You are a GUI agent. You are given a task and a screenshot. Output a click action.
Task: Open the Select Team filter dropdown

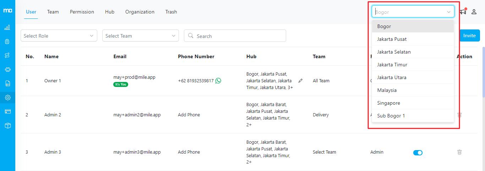pyautogui.click(x=141, y=36)
